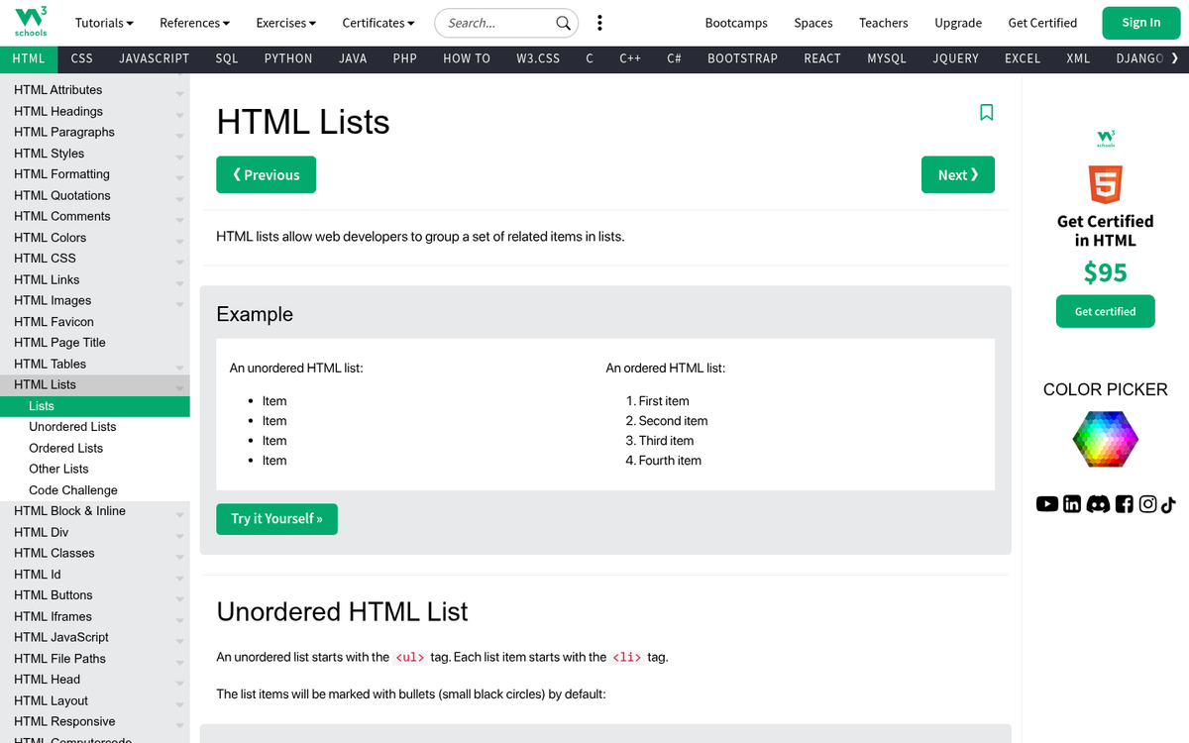Open the three-dot overflow menu

coord(599,22)
